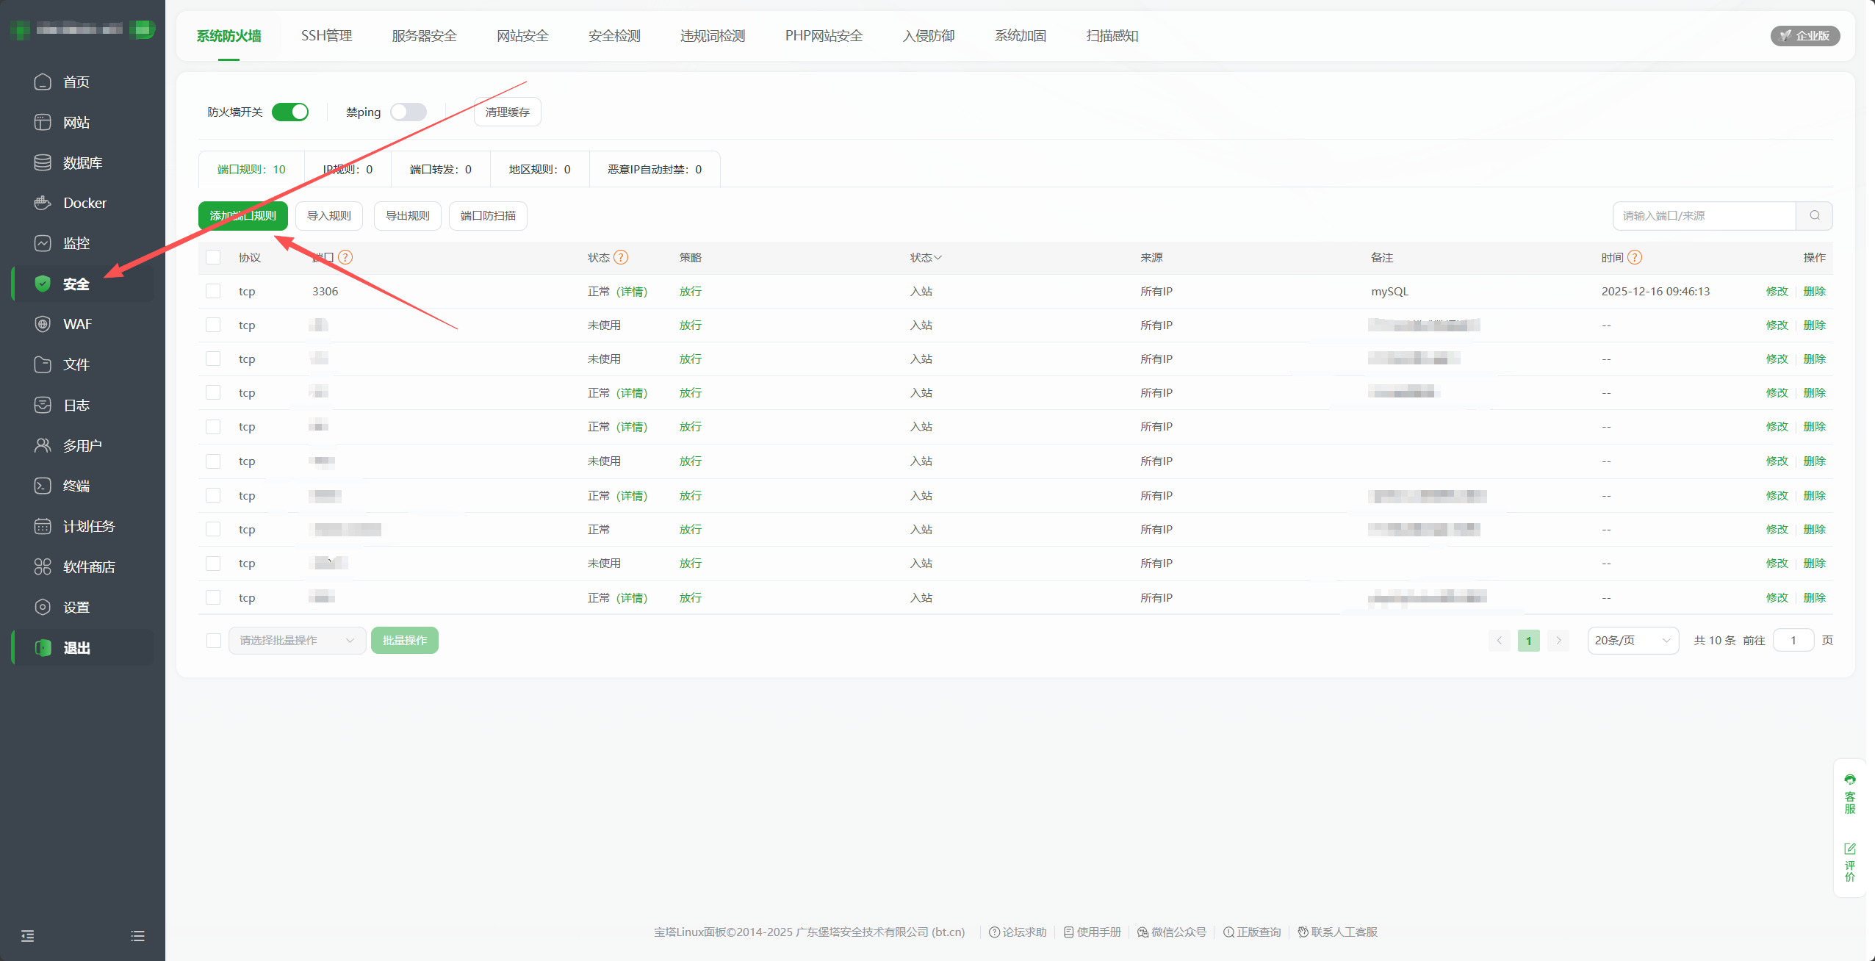The width and height of the screenshot is (1875, 961).
Task: Focus the port/source search input field
Action: (1704, 215)
